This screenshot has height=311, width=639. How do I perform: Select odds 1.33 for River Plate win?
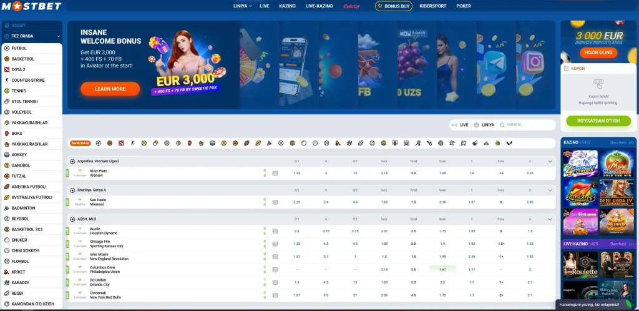click(296, 173)
